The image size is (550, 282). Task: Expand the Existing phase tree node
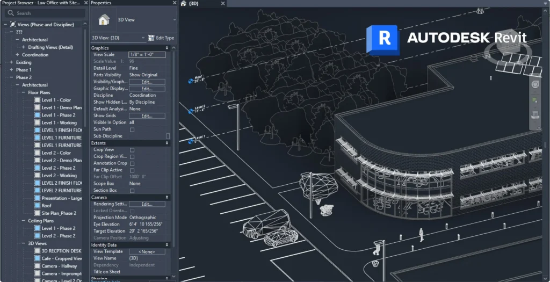click(11, 62)
